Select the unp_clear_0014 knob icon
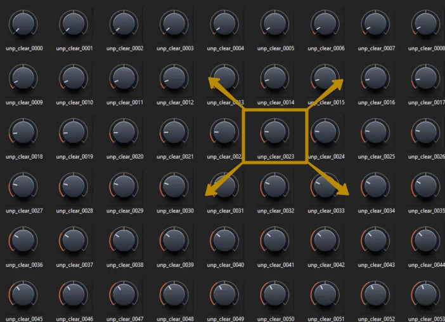 click(x=275, y=78)
